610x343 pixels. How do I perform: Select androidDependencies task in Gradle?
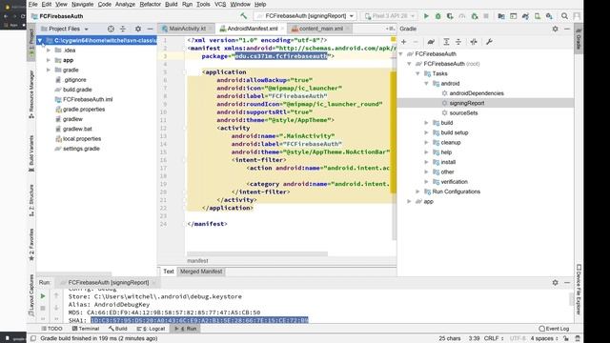(x=477, y=93)
